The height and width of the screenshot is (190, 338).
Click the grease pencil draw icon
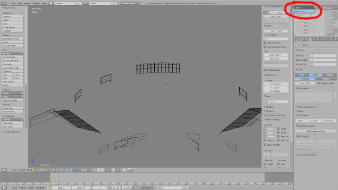click(x=266, y=13)
